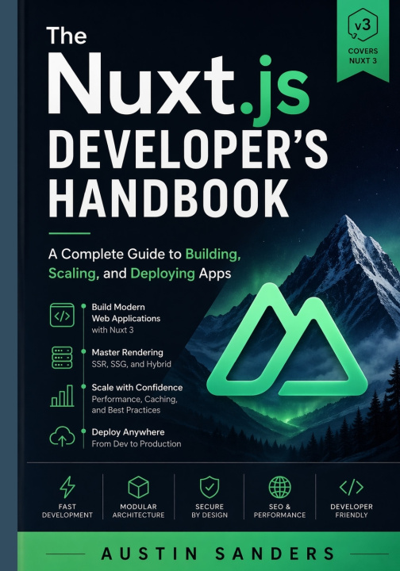Image resolution: width=400 pixels, height=571 pixels.
Task: Click the word "The" in the title
Action: (67, 36)
